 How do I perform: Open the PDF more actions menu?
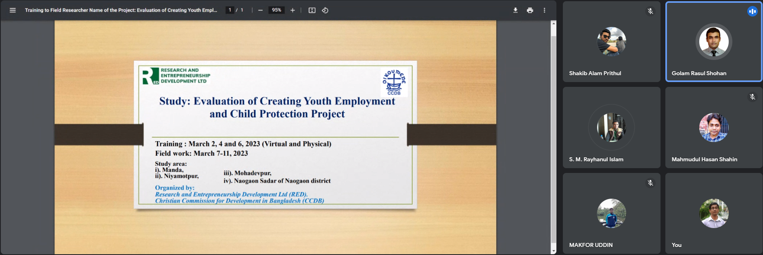coord(544,10)
